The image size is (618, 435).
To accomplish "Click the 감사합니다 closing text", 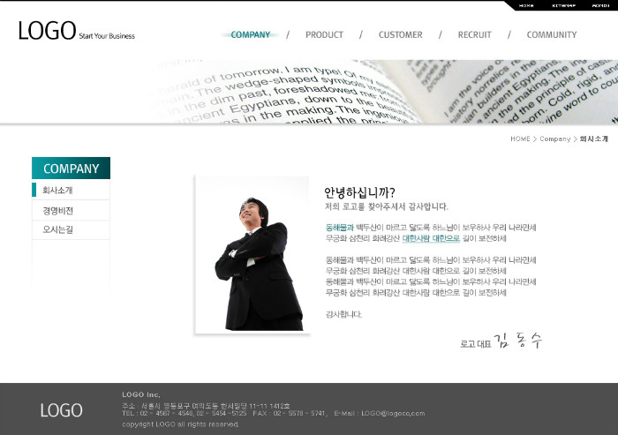I will [x=343, y=314].
